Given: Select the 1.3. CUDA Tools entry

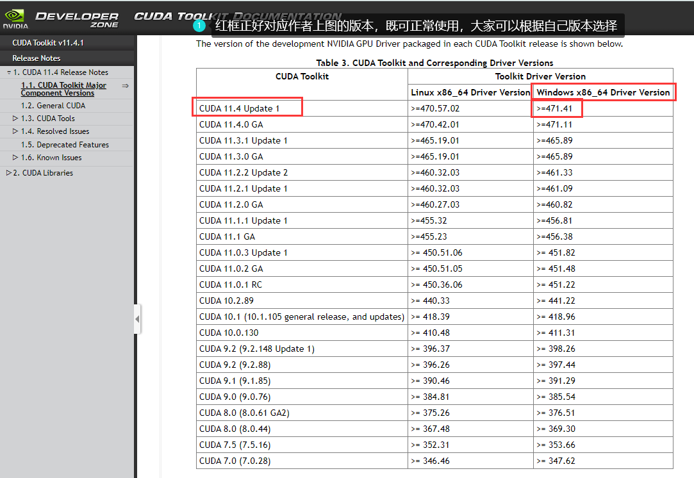Looking at the screenshot, I should coord(48,118).
